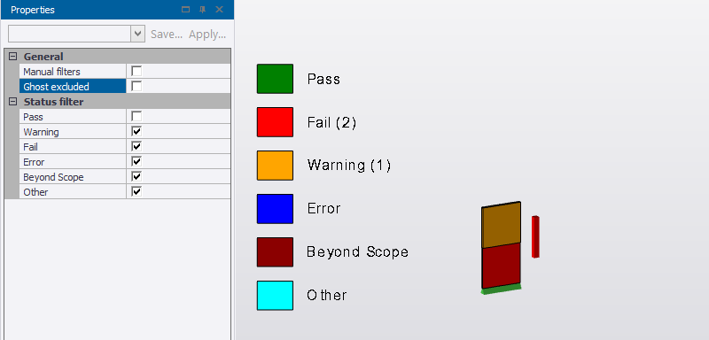The height and width of the screenshot is (340, 709).
Task: Select the green Pass legend swatch
Action: pyautogui.click(x=275, y=79)
